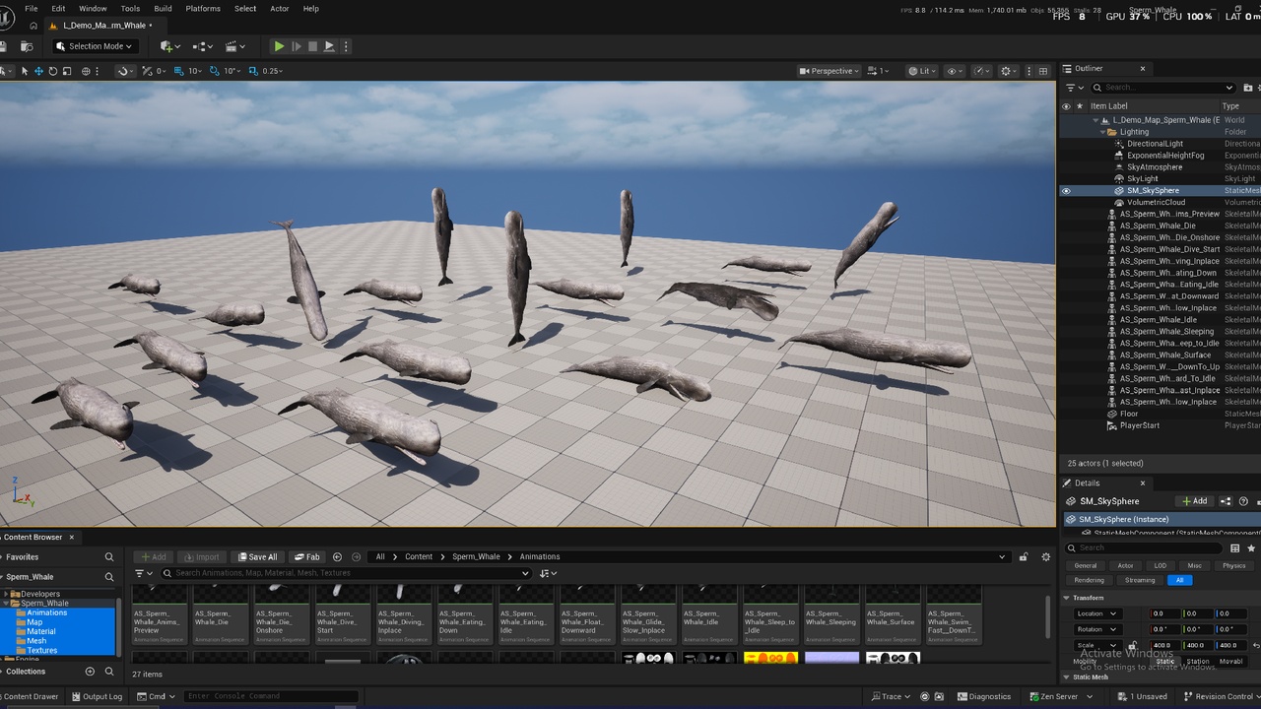1261x709 pixels.
Task: Click the Add component button in Details
Action: (1195, 501)
